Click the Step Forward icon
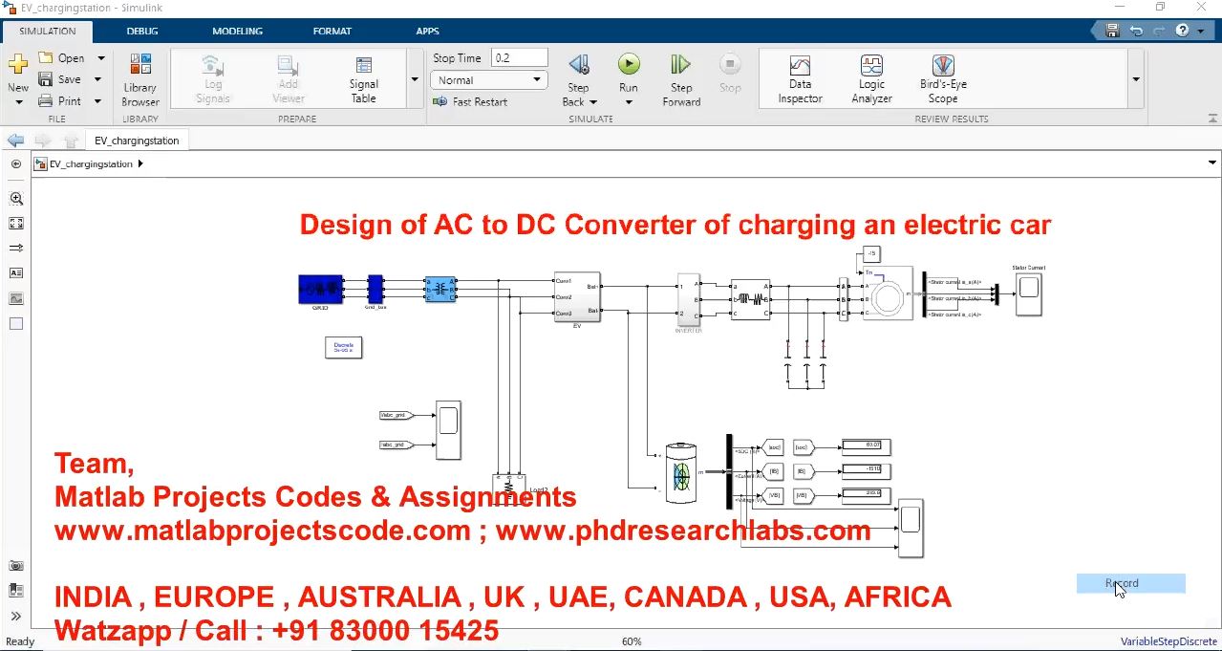The height and width of the screenshot is (651, 1222). (x=680, y=65)
